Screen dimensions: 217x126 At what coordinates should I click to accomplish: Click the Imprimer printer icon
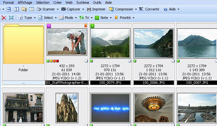click(x=89, y=9)
